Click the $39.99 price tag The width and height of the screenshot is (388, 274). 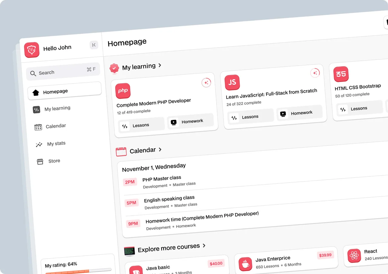click(x=325, y=255)
